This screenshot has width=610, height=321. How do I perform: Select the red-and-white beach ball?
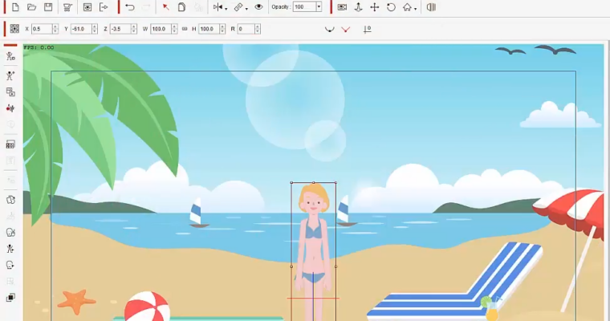tap(147, 307)
